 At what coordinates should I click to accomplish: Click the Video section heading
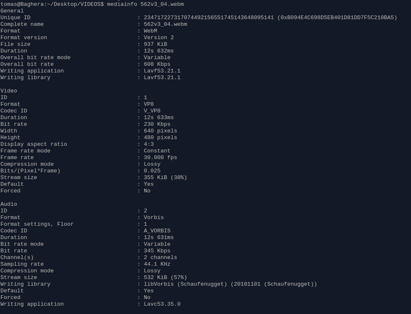pyautogui.click(x=9, y=91)
